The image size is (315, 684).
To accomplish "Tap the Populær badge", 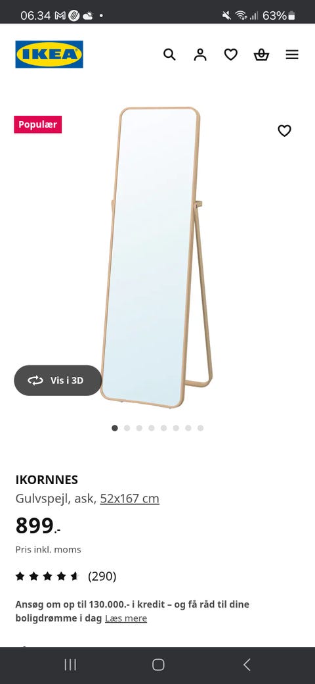I will click(x=38, y=125).
